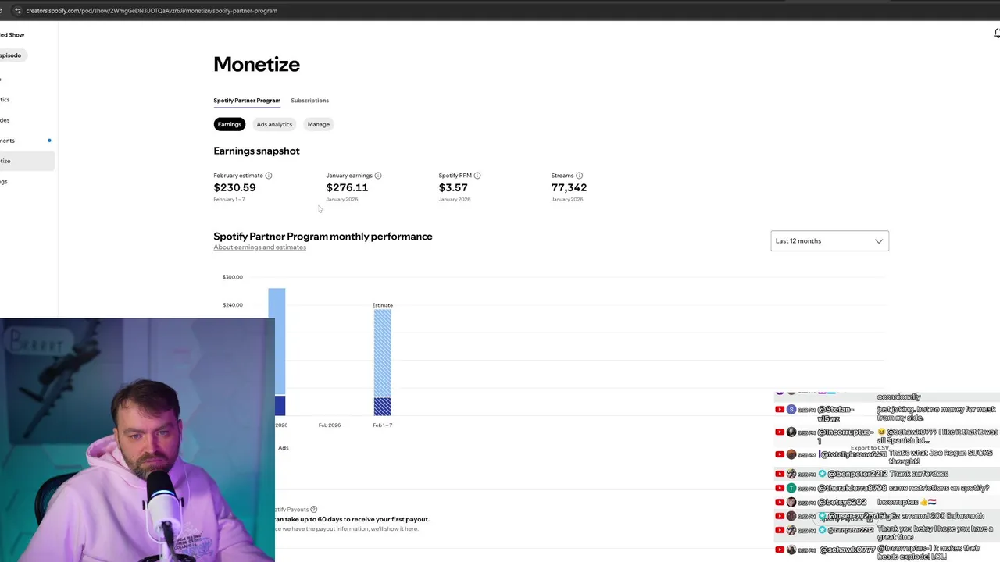Click the Feb 2026 axis label
The width and height of the screenshot is (1000, 562).
(x=330, y=425)
